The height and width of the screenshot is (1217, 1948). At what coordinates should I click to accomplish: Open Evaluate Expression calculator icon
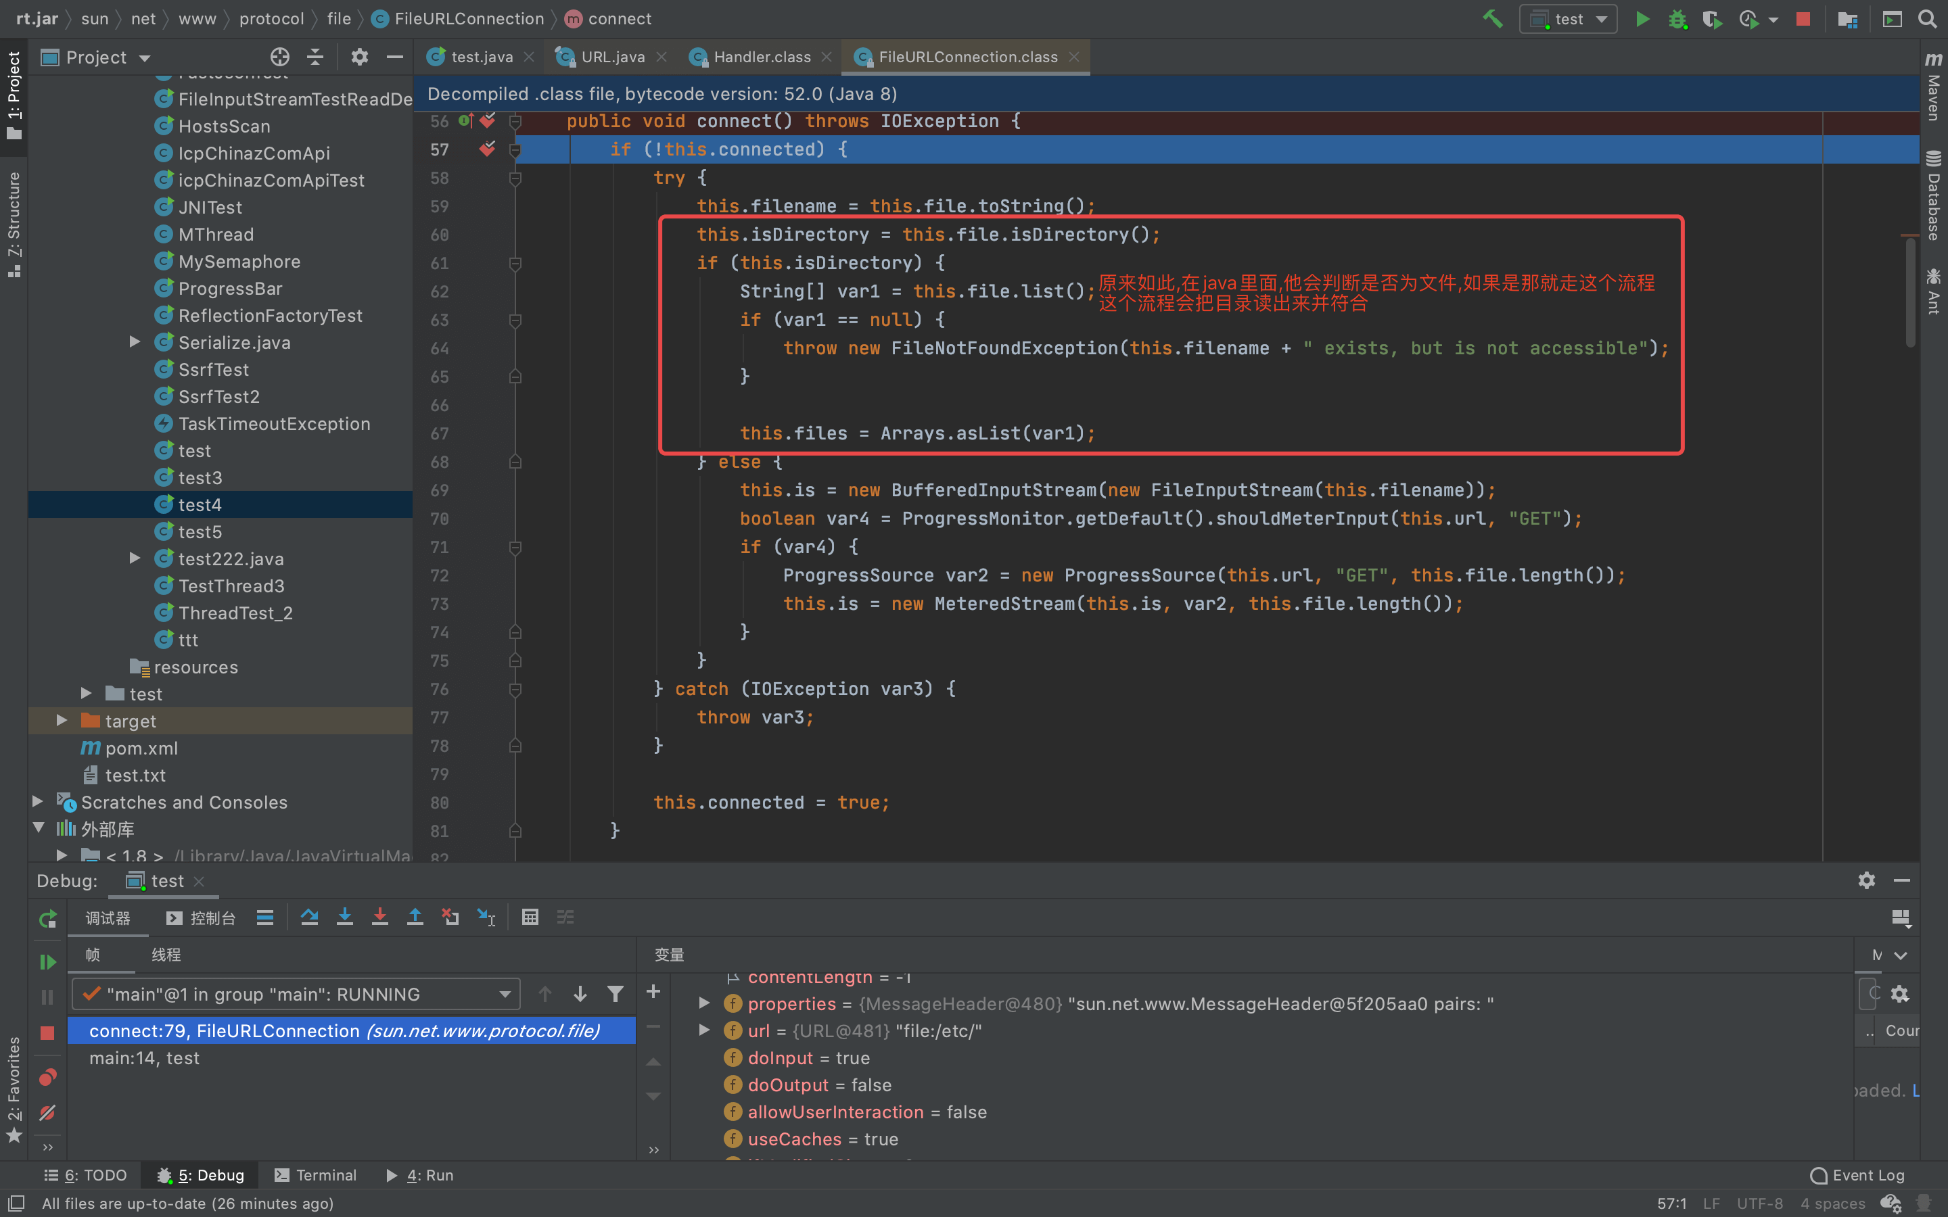coord(530,917)
